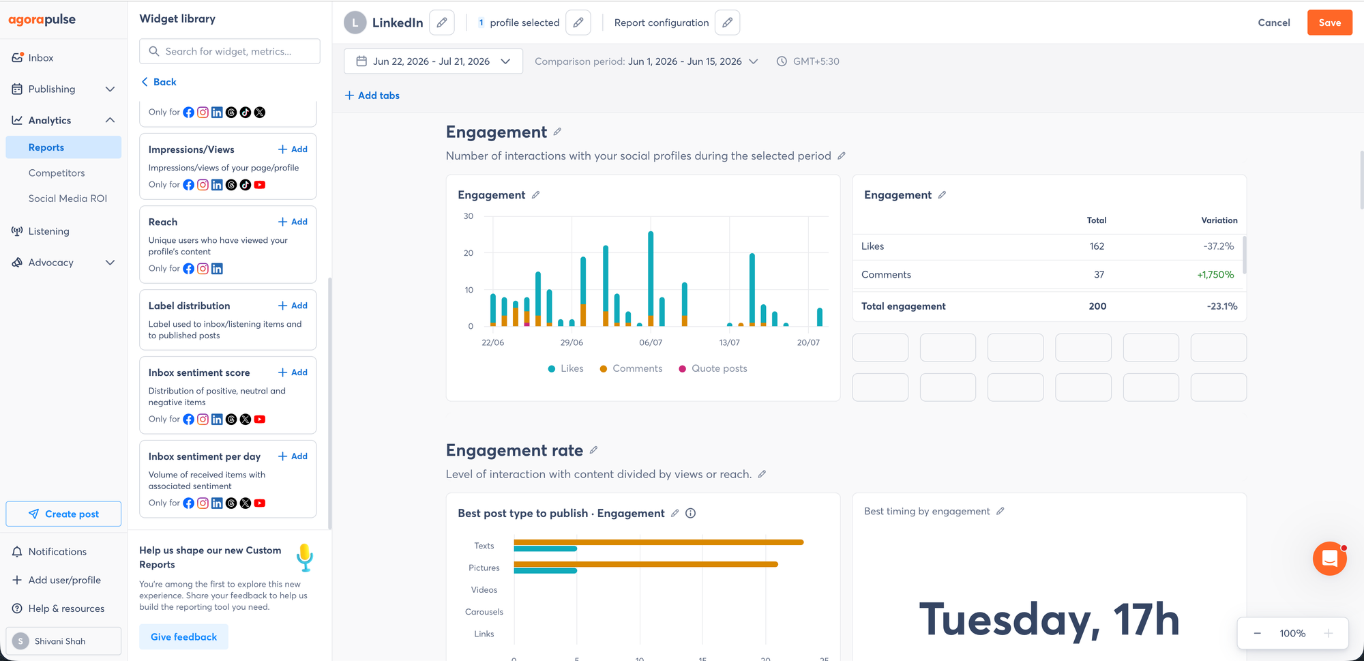
Task: Collapse the Analytics menu
Action: point(110,120)
